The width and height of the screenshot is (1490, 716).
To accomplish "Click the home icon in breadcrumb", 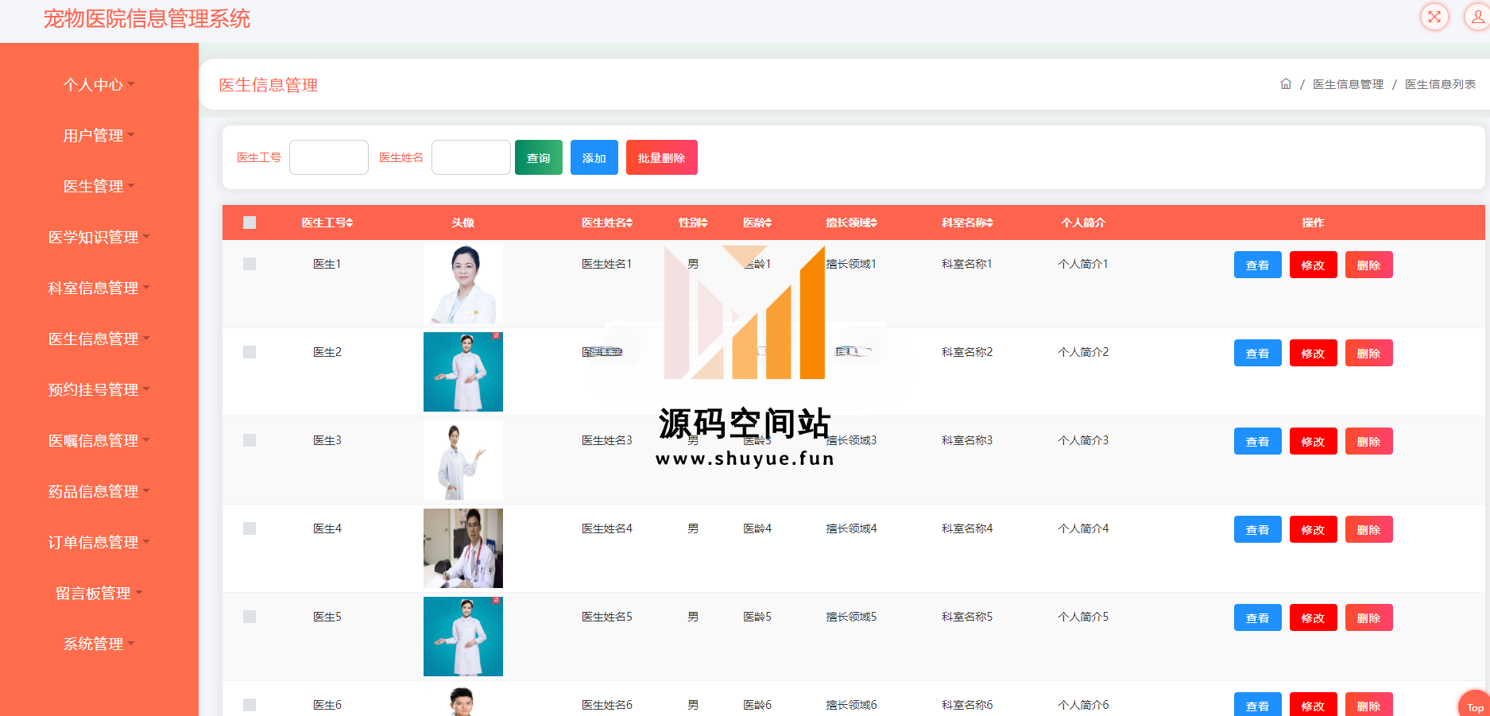I will pos(1286,83).
